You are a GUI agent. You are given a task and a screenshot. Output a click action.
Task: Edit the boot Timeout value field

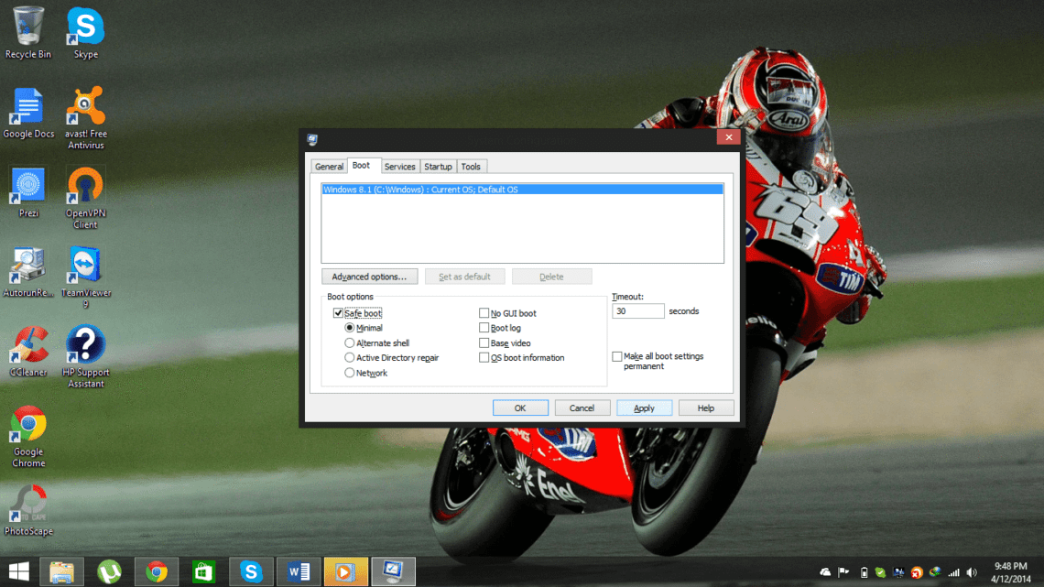pos(637,310)
